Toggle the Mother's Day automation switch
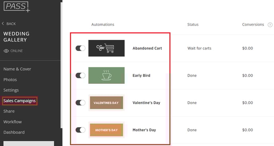This screenshot has width=274, height=146. pyautogui.click(x=80, y=130)
